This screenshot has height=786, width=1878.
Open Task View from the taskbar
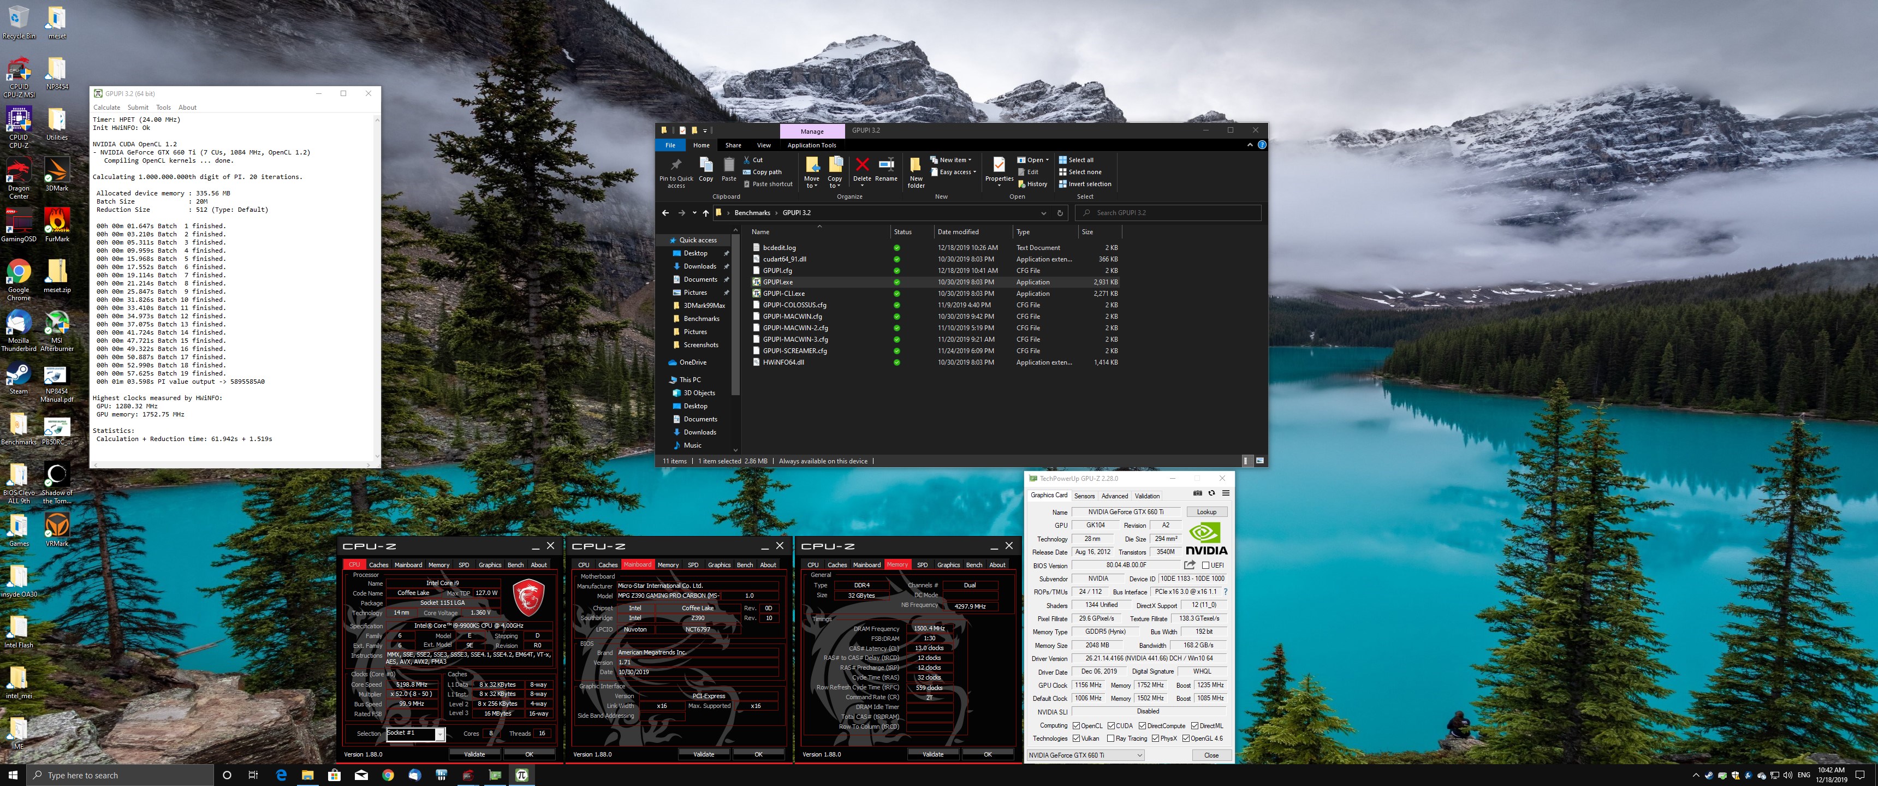click(253, 775)
